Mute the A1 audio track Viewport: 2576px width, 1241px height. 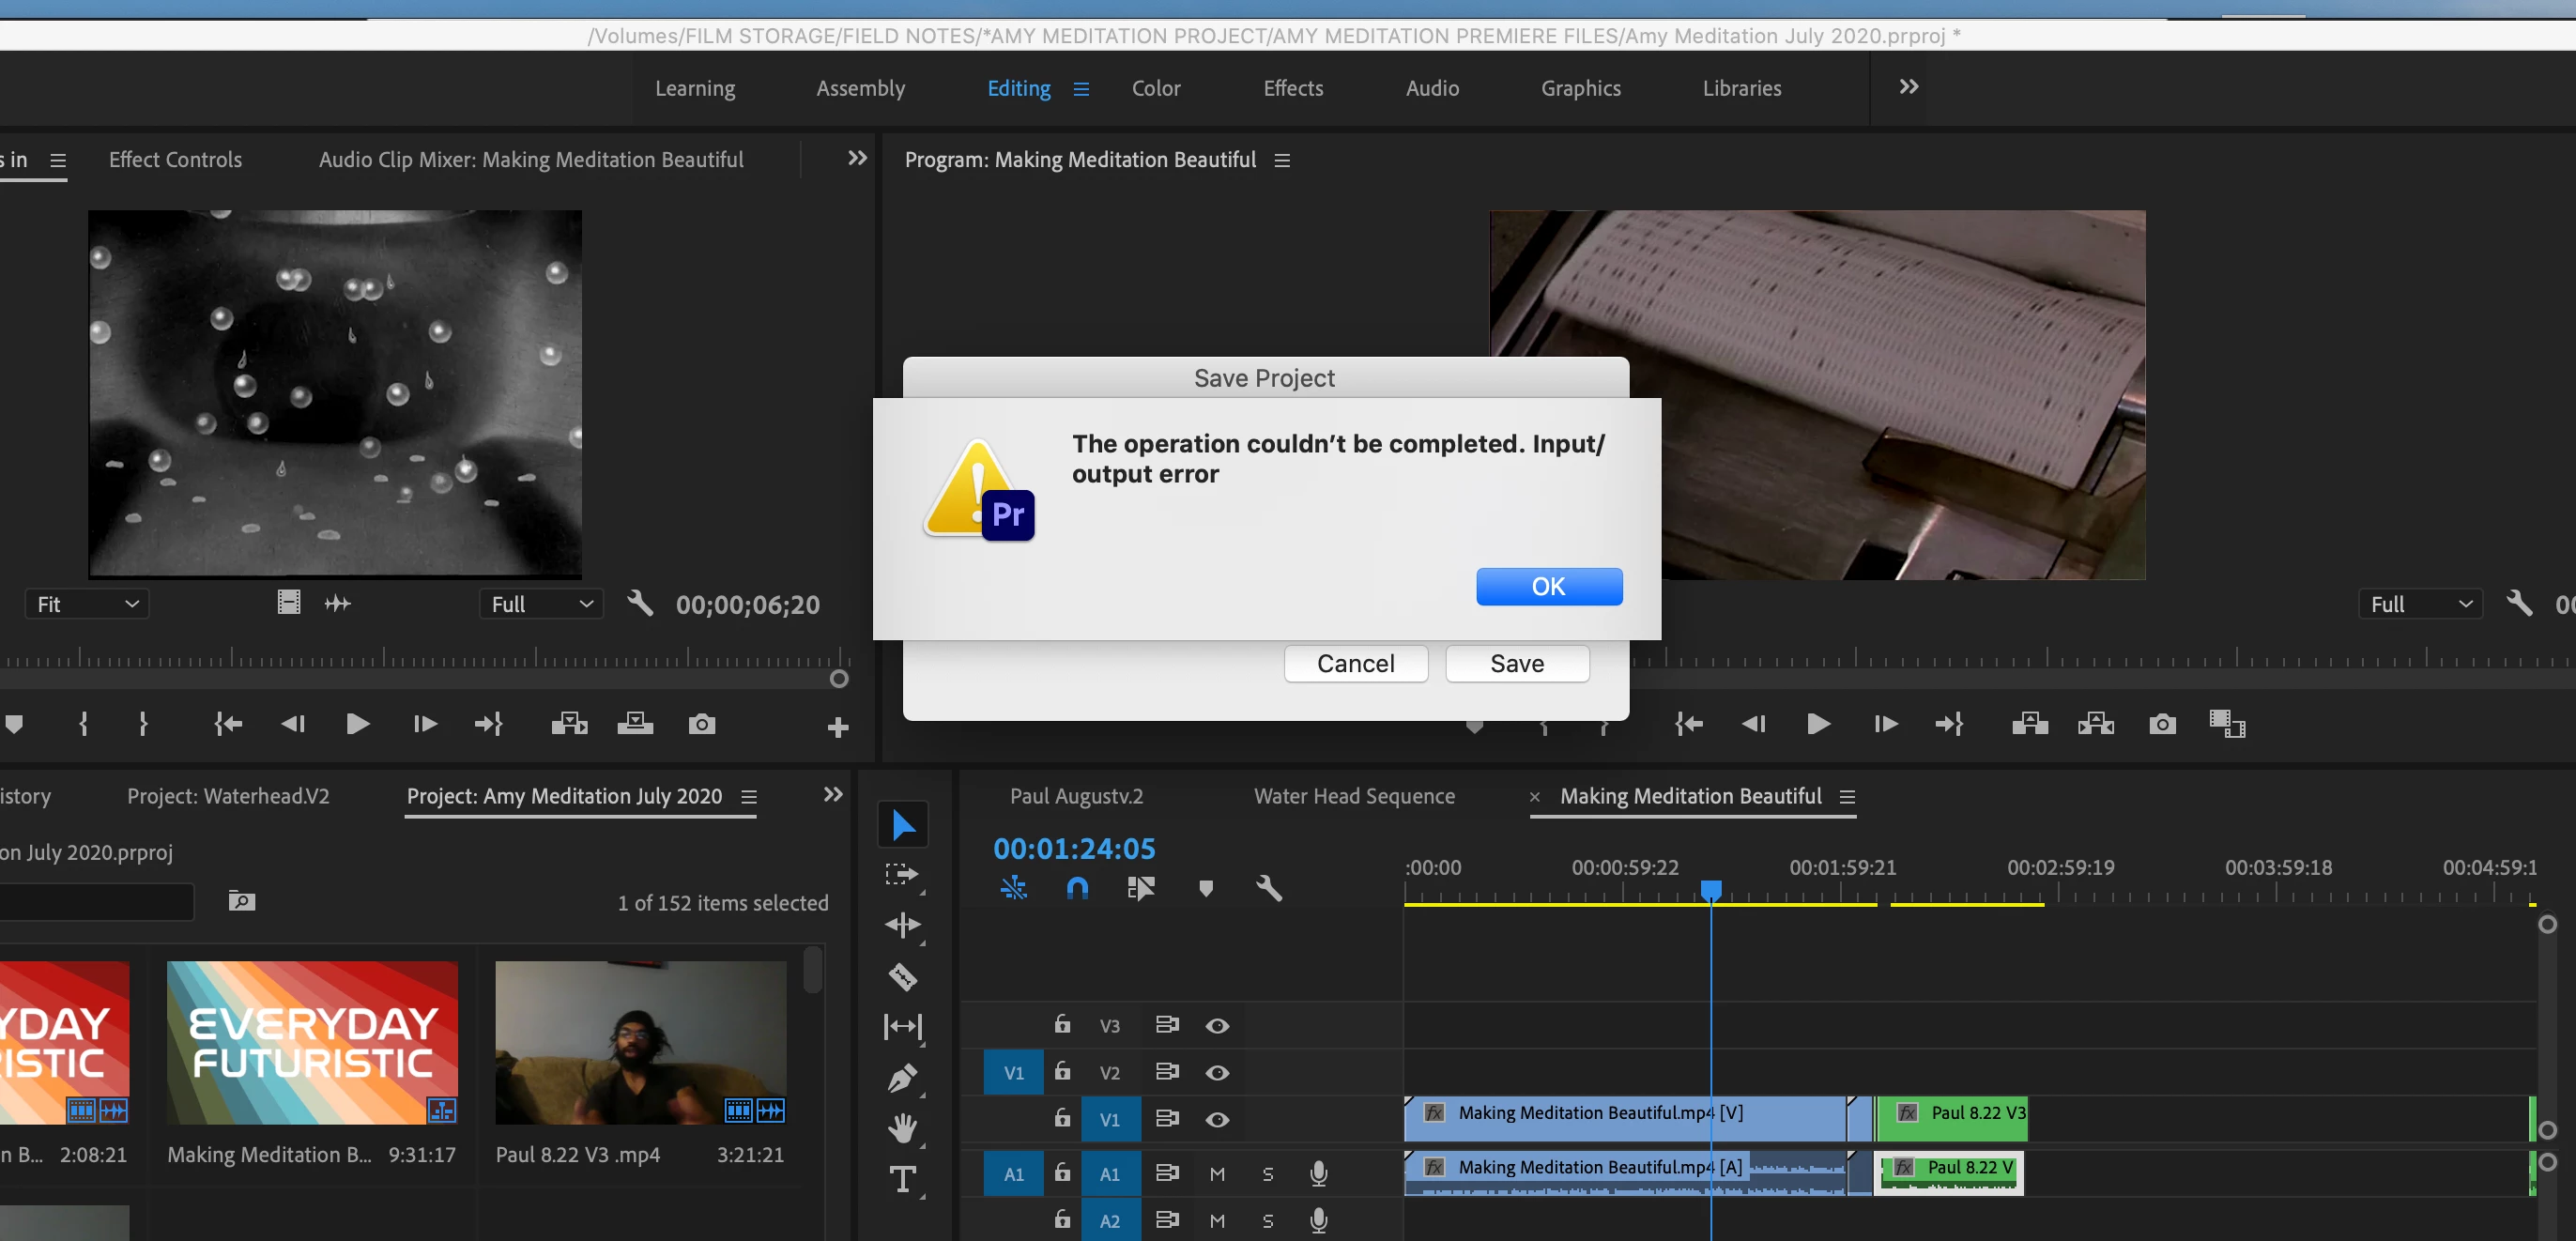tap(1217, 1174)
